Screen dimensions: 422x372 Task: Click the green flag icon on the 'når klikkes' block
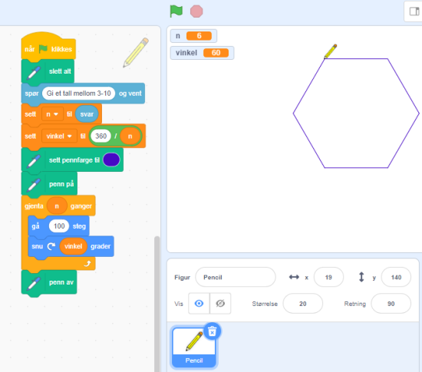tap(43, 49)
